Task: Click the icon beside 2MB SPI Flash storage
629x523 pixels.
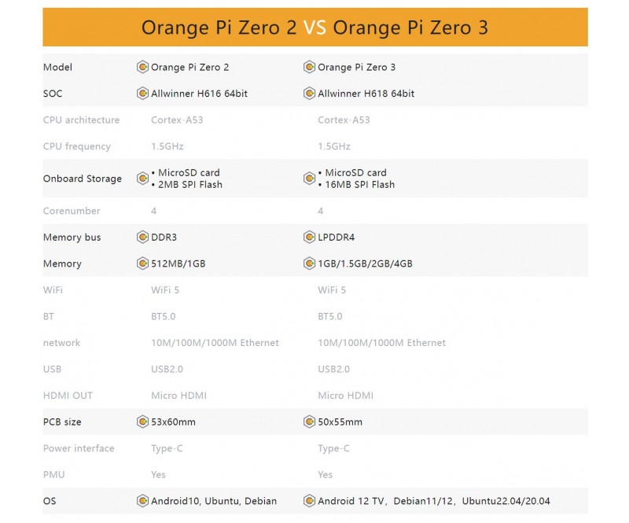Action: click(x=142, y=179)
